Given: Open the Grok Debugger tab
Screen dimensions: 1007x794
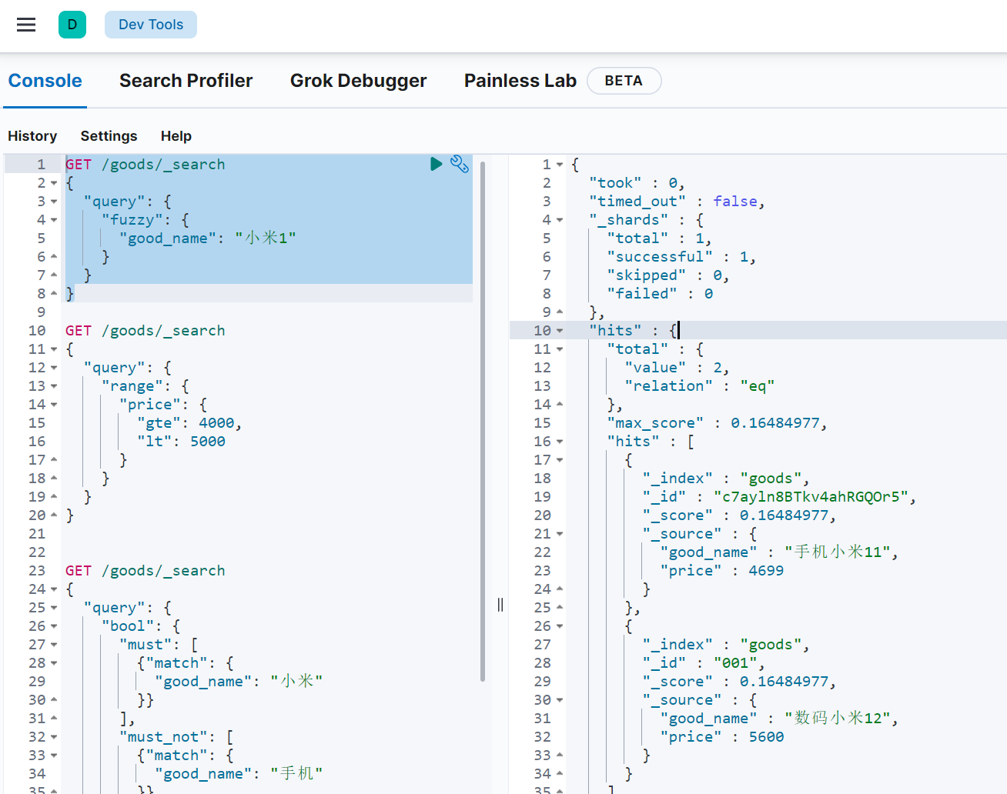Looking at the screenshot, I should tap(358, 81).
